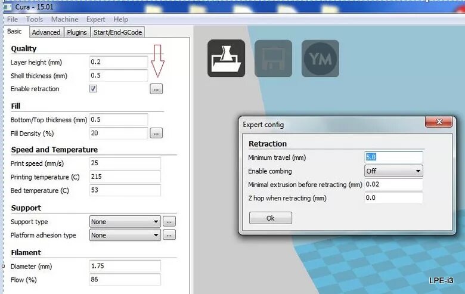Click the 'Fill' section heading
The width and height of the screenshot is (465, 294).
click(15, 106)
